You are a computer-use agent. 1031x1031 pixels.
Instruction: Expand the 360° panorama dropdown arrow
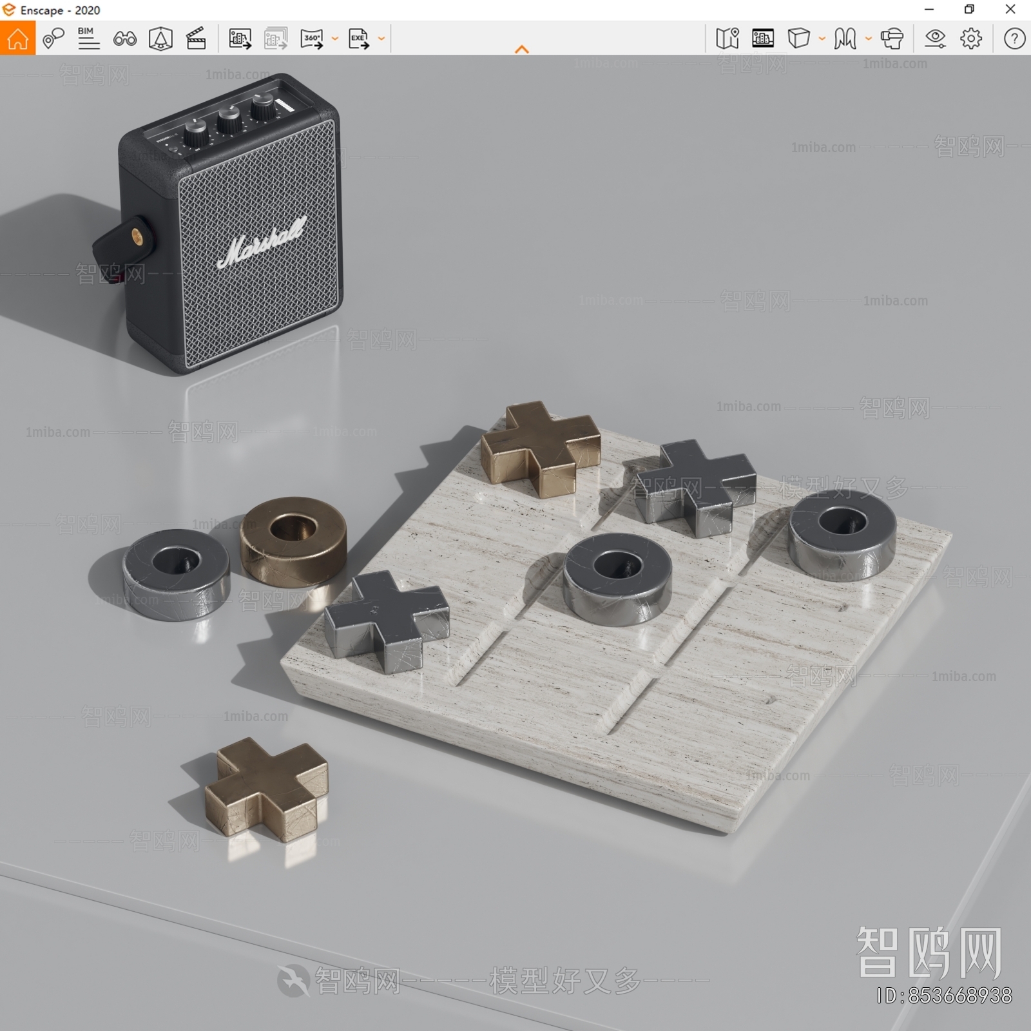click(334, 39)
